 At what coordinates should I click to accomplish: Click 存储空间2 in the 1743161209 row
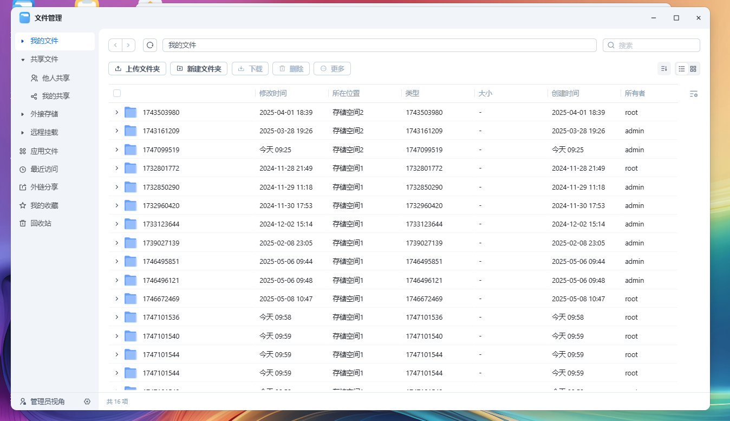click(x=348, y=131)
